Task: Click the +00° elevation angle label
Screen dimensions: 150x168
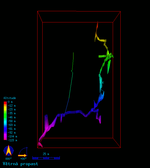Action: [23, 159]
